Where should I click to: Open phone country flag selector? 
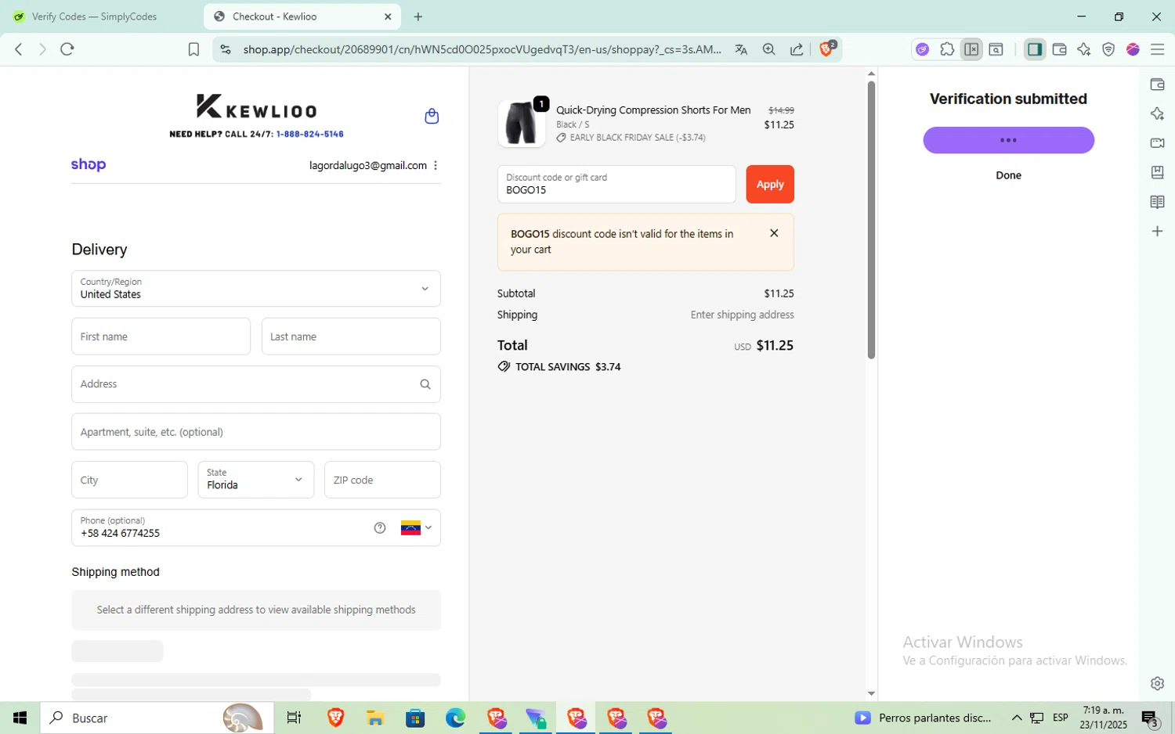click(x=416, y=527)
